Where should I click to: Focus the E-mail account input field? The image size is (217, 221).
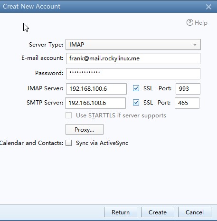pyautogui.click(x=133, y=58)
